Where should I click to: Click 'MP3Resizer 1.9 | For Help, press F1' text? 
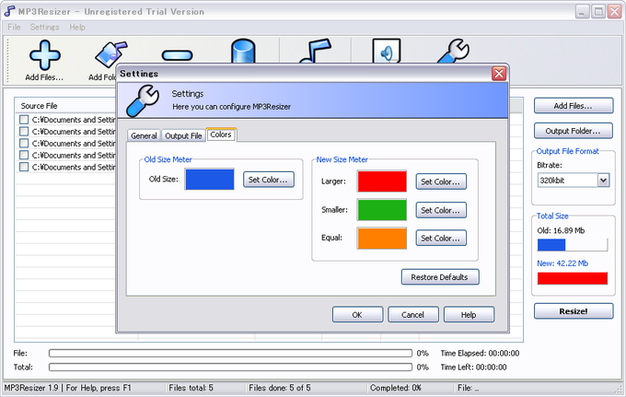click(x=67, y=388)
